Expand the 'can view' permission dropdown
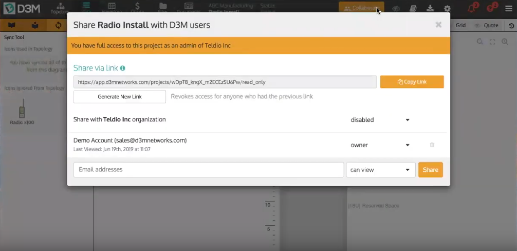 point(380,170)
